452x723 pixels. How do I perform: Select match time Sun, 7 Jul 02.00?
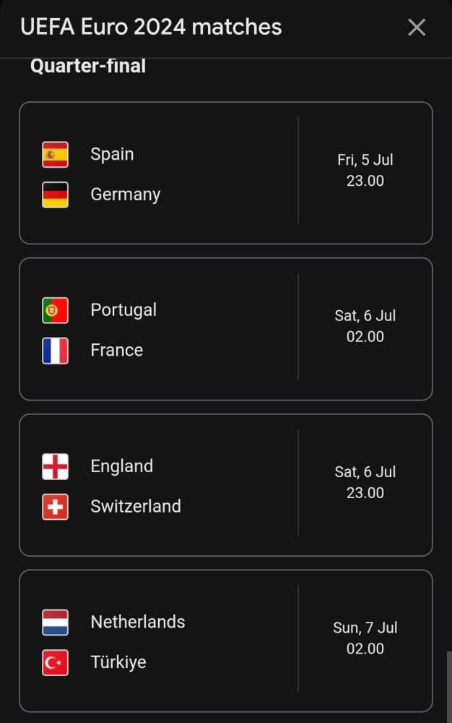[x=365, y=638]
